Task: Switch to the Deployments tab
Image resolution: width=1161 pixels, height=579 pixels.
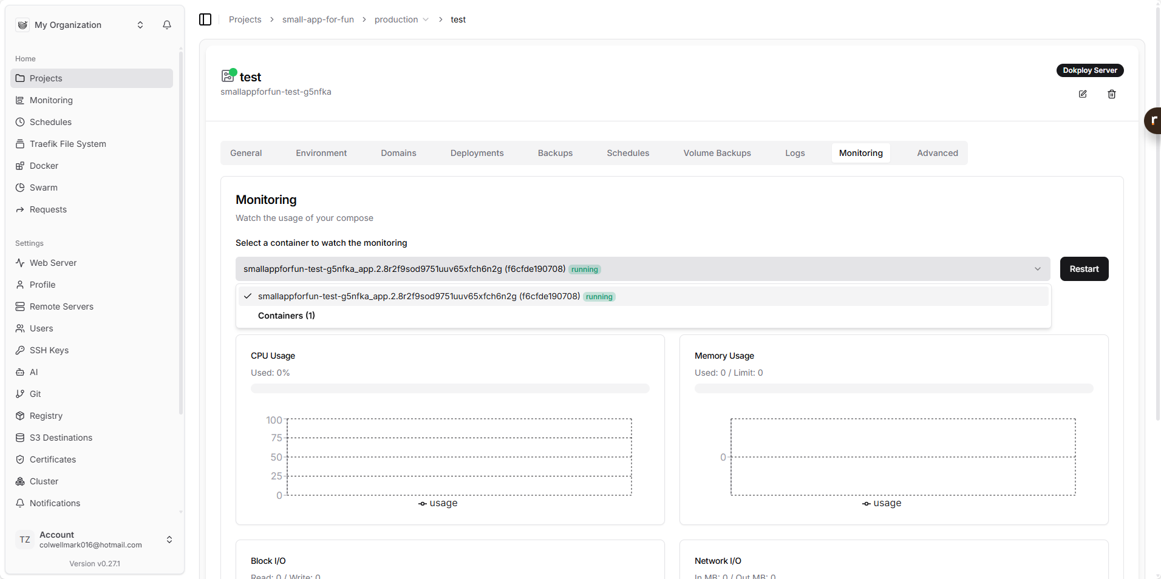Action: click(x=477, y=153)
